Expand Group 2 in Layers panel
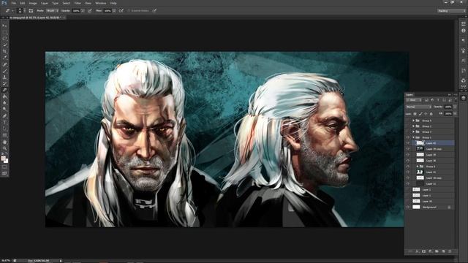 413,126
